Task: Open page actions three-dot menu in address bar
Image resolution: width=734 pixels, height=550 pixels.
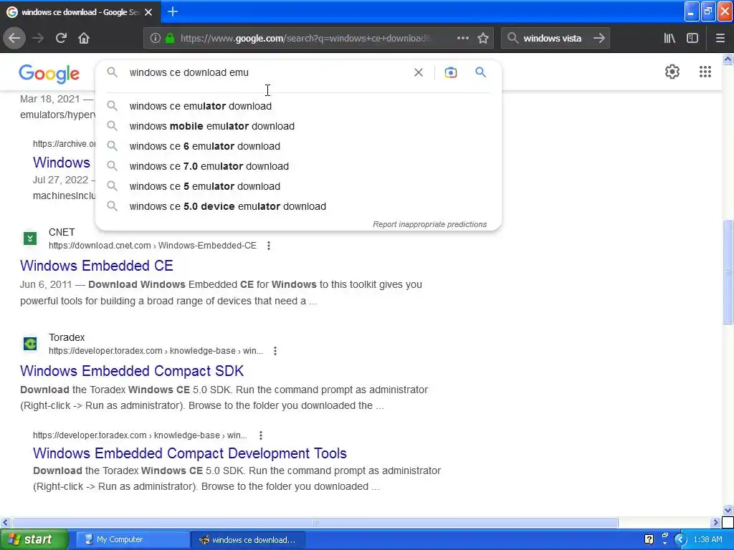Action: 462,38
